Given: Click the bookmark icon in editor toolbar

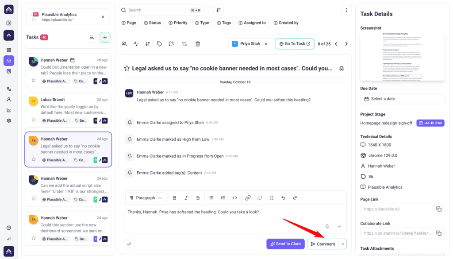Looking at the screenshot, I should pos(271,198).
